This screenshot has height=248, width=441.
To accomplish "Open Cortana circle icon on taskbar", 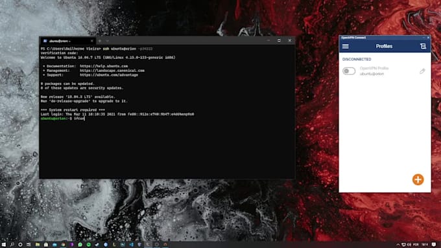I will coord(20,245).
